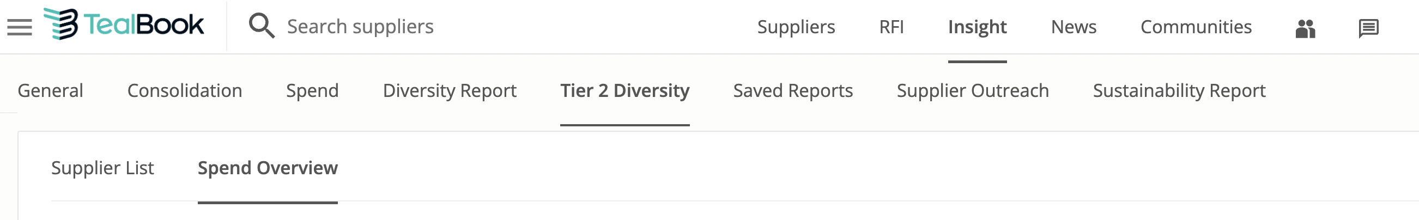
Task: Open the RFI navigation item
Action: (x=892, y=27)
